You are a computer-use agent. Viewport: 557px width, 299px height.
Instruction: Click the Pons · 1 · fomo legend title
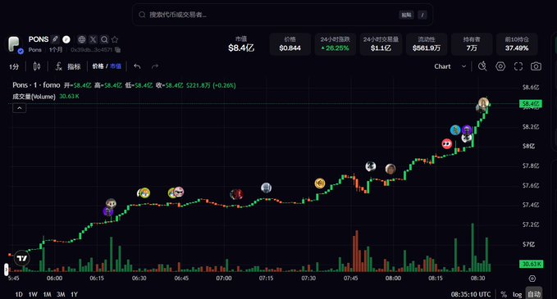click(x=36, y=85)
